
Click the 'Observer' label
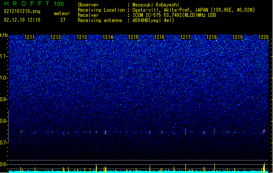[88, 5]
